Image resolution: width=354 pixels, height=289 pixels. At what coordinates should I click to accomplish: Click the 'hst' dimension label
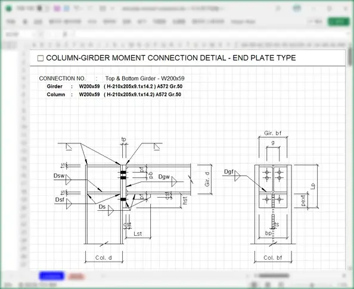[185, 201]
